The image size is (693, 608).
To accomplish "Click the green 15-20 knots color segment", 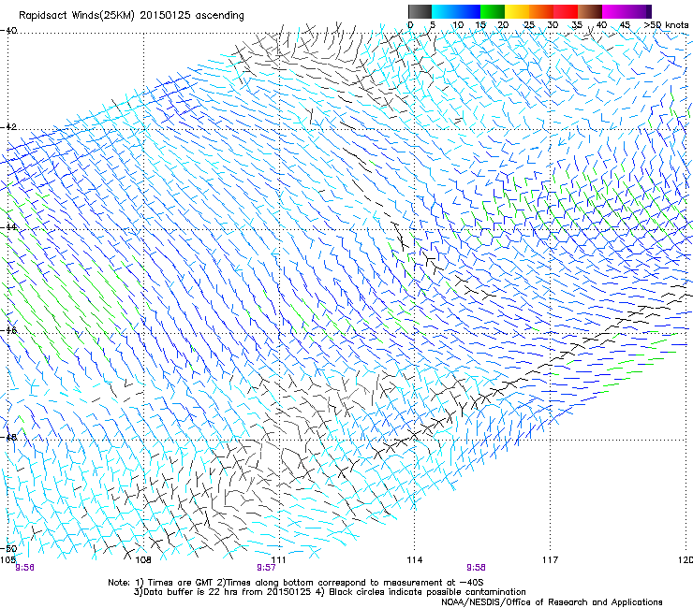I will pos(493,11).
